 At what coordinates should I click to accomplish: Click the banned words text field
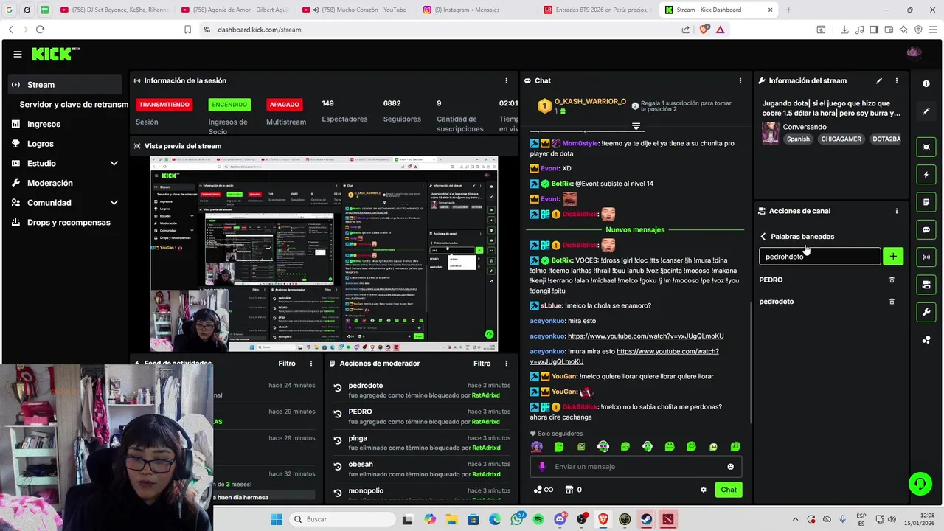coord(819,256)
